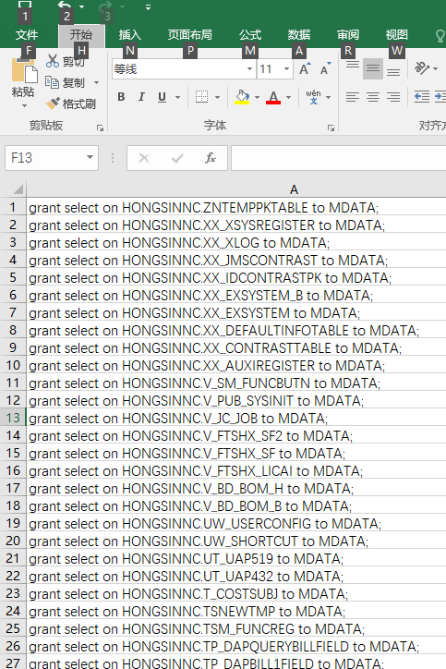Expand the 粘贴 paste options arrow
Image resolution: width=446 pixels, height=669 pixels.
24,105
